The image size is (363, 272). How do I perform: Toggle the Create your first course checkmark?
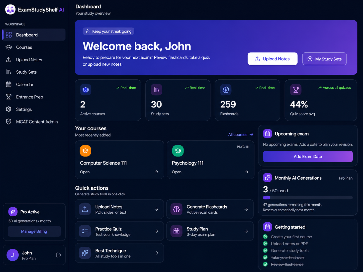[x=265, y=237]
